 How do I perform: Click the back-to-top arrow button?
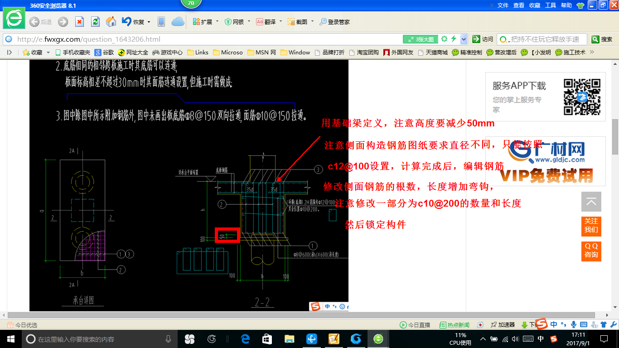point(591,202)
